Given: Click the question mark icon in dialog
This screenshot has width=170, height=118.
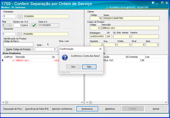Looking at the screenshot, I should pos(65,58).
